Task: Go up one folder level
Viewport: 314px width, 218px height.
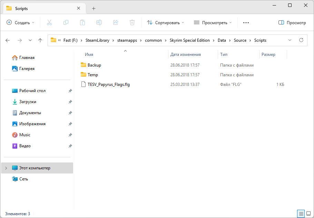Action: (x=40, y=40)
